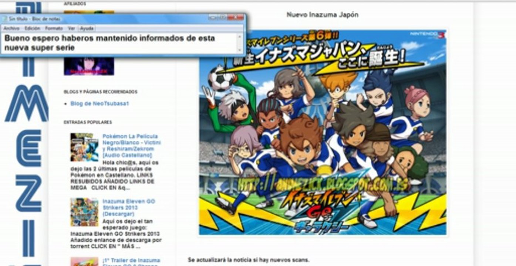Minimize the Notepad window
The image size is (516, 266).
[212, 17]
